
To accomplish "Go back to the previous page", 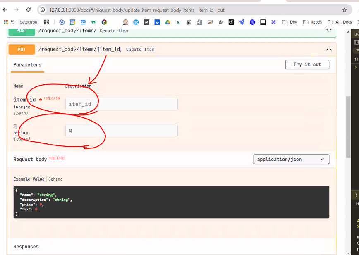I will (5, 10).
